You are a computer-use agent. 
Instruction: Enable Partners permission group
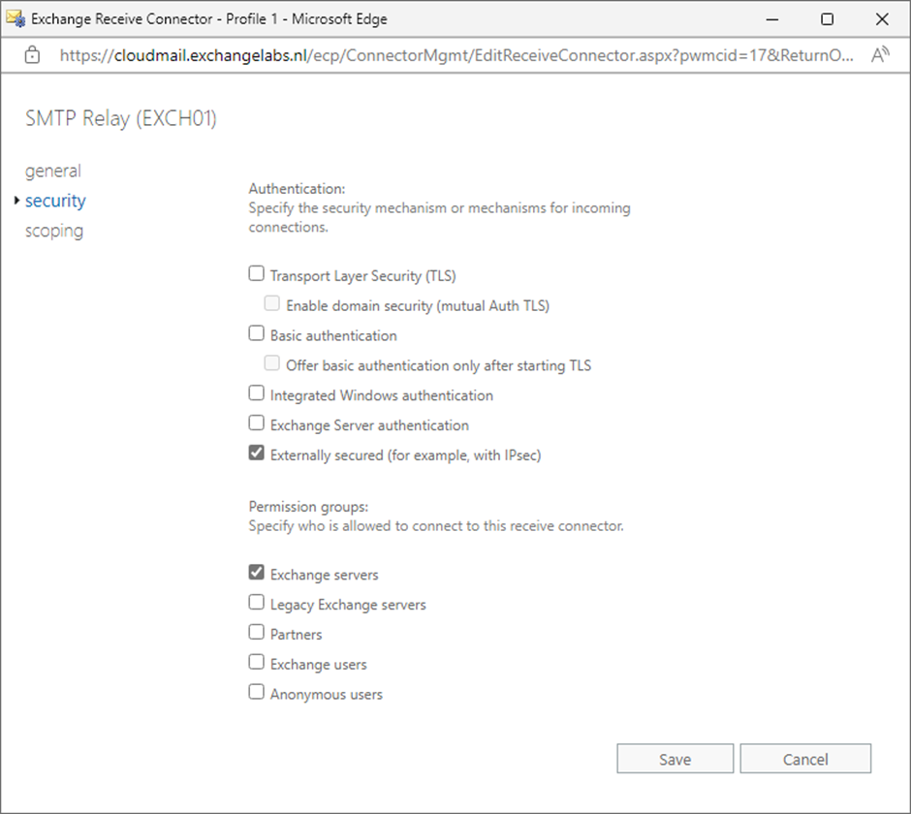256,632
